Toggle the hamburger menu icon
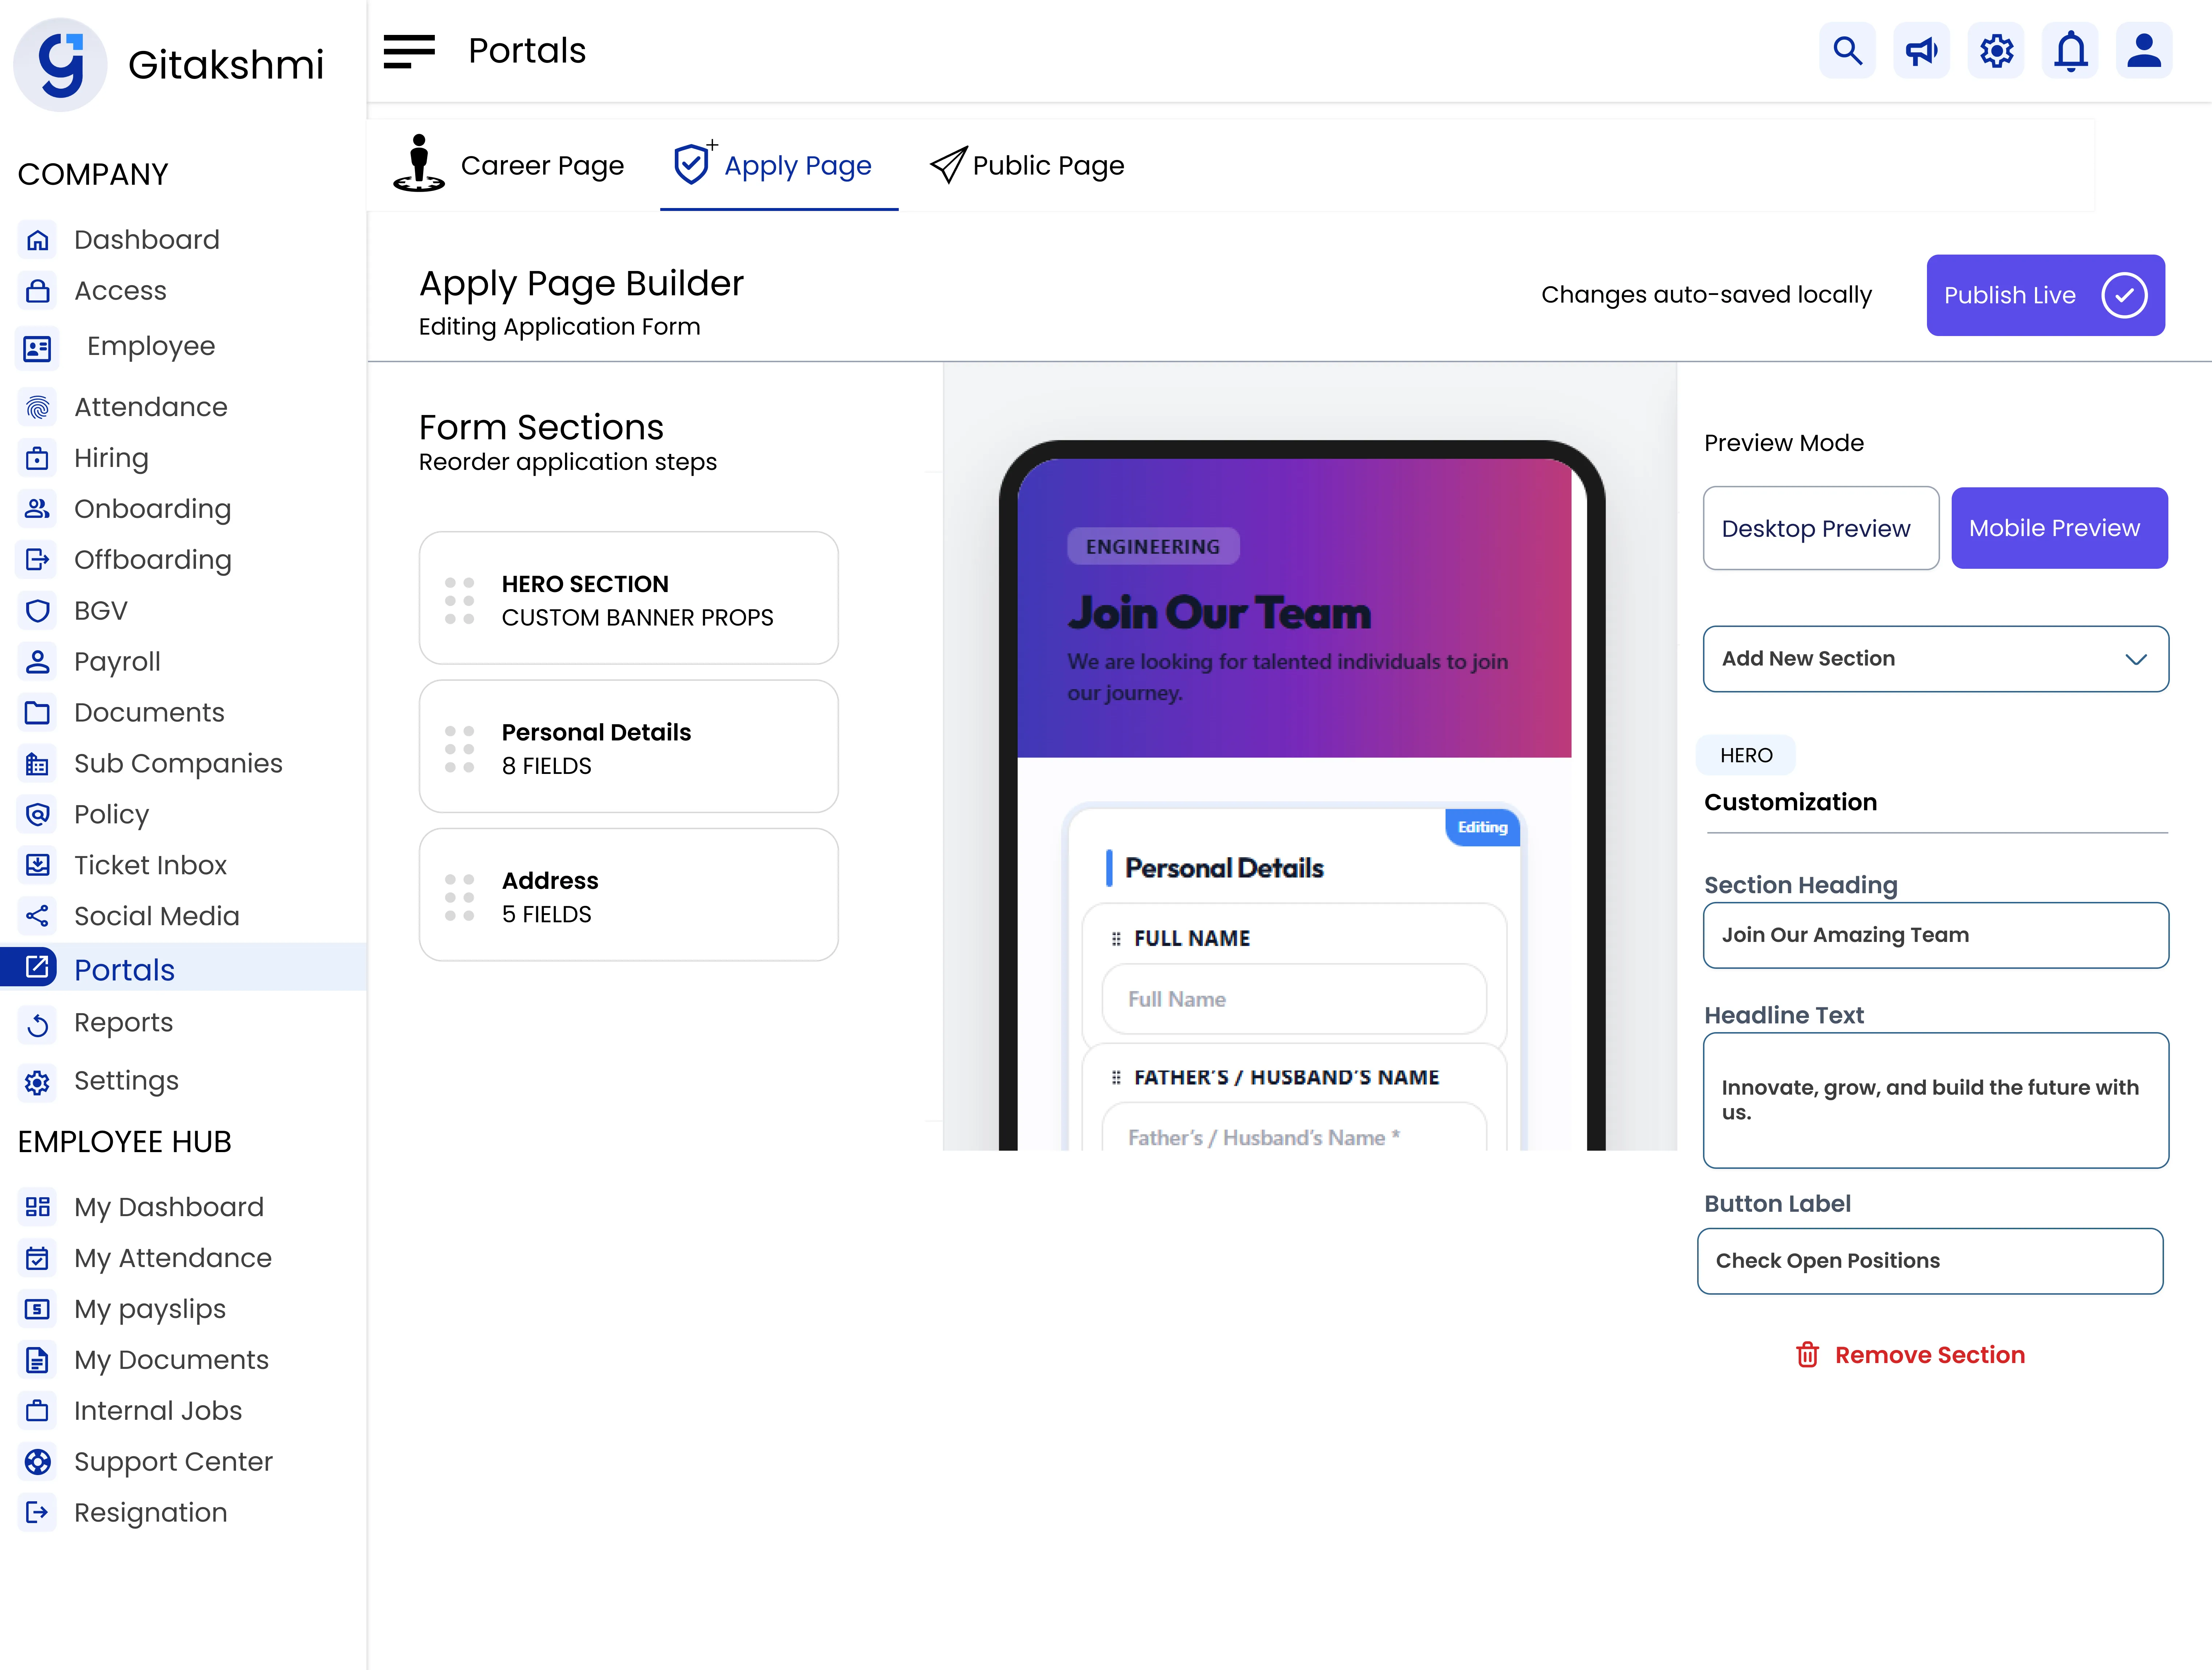This screenshot has width=2212, height=1670. [409, 51]
